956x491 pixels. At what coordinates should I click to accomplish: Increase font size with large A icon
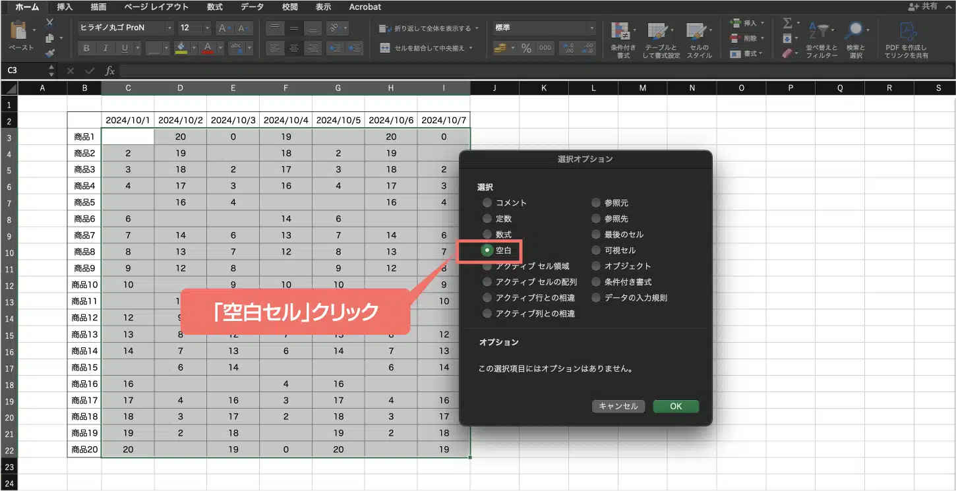coord(224,28)
